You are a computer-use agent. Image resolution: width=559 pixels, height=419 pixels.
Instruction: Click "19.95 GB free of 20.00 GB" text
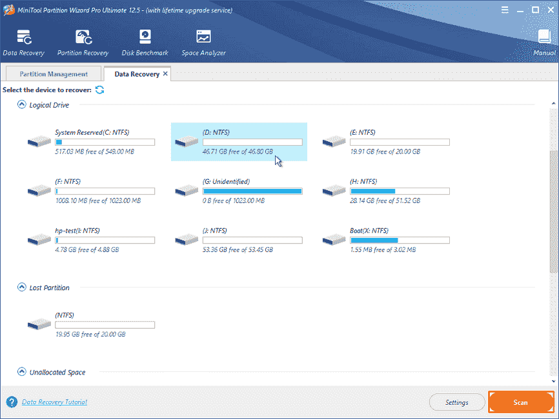(90, 335)
